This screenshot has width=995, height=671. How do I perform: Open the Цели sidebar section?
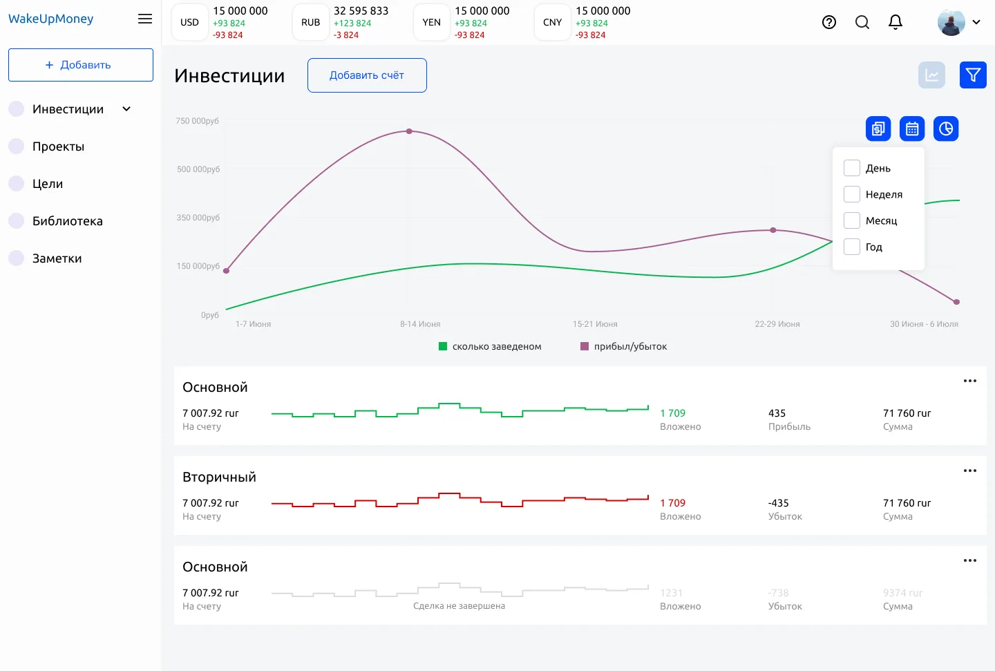48,184
